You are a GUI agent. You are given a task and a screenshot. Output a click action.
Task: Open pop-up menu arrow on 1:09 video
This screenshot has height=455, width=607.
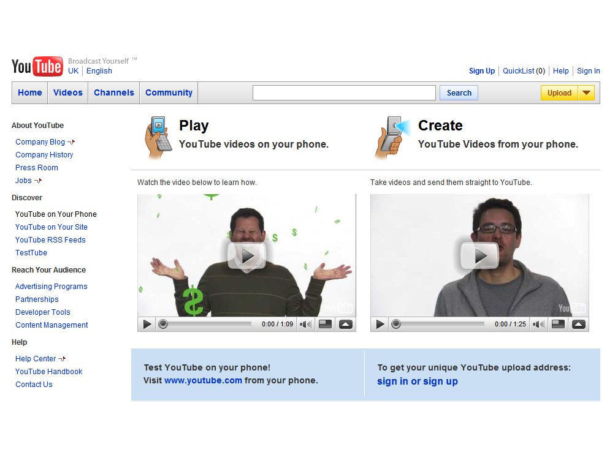(346, 324)
